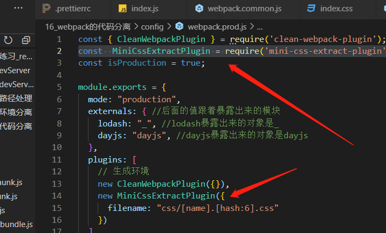The image size is (386, 233).
Task: Click module.exports on line 5
Action: click(112, 87)
